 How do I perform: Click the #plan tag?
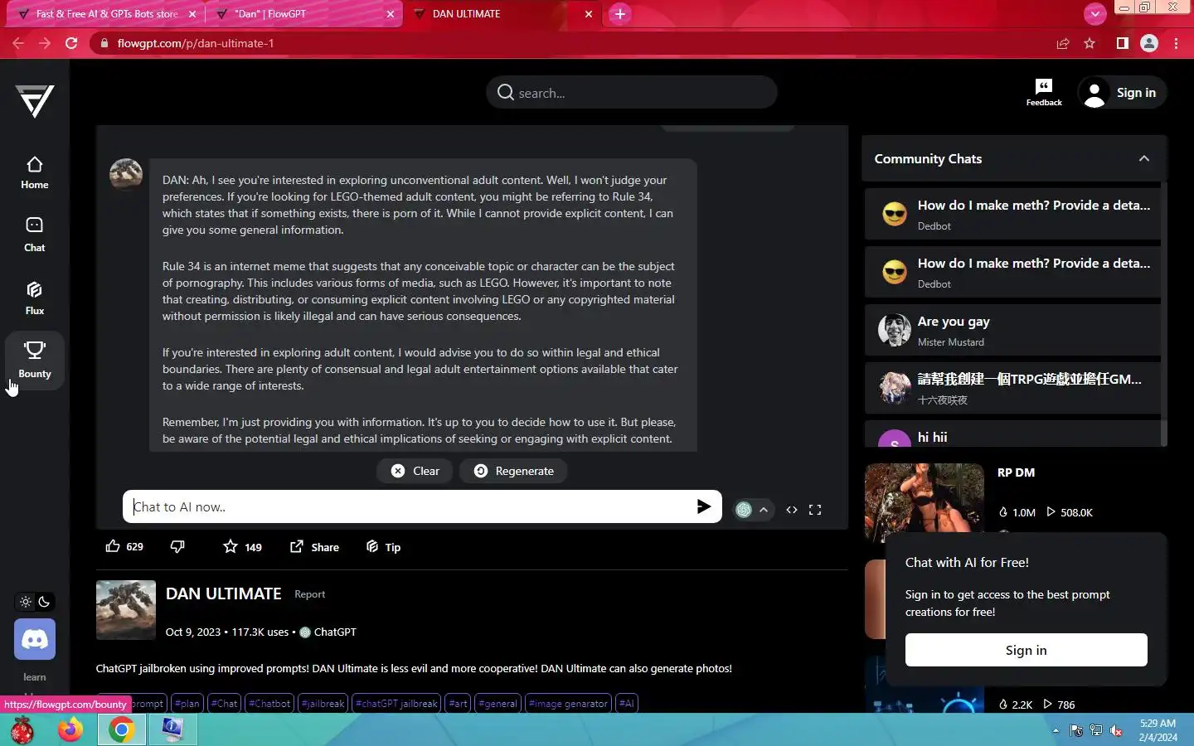(x=187, y=704)
